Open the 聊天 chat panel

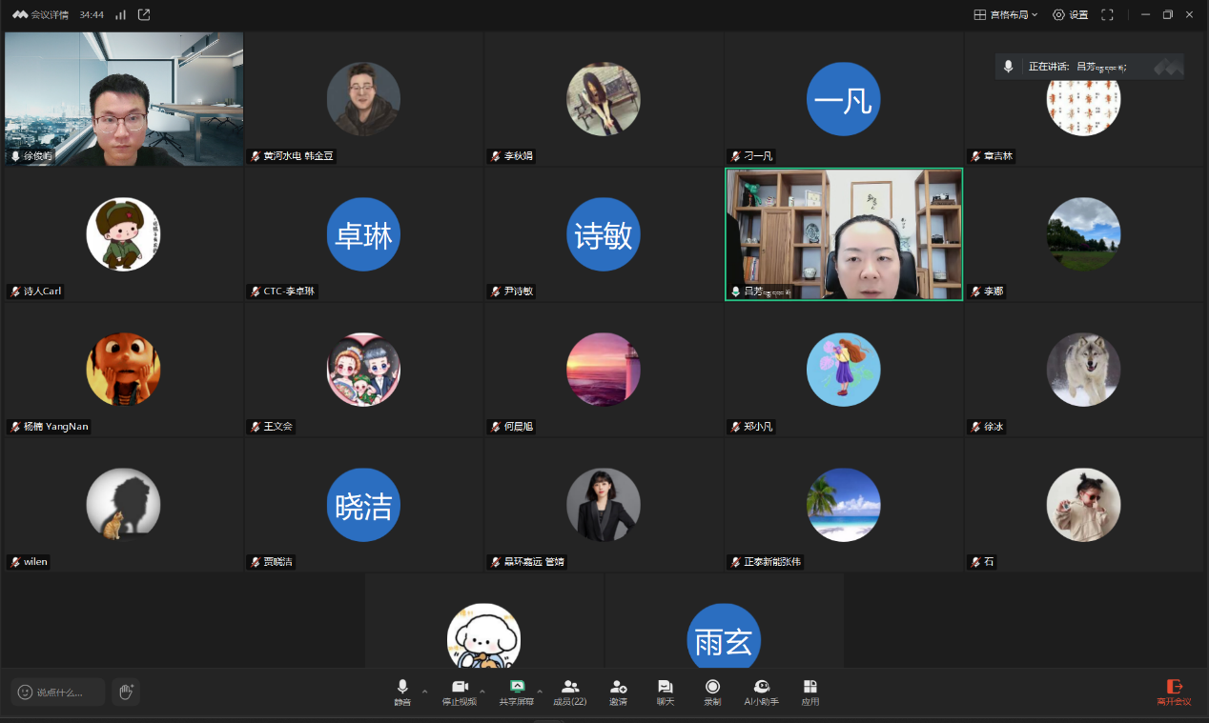[x=665, y=692]
